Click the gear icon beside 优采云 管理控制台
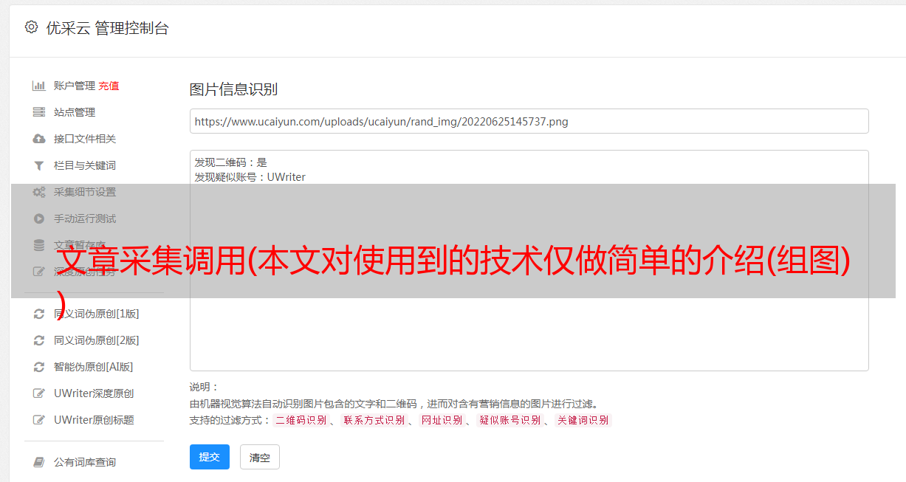The width and height of the screenshot is (906, 482). (31, 27)
